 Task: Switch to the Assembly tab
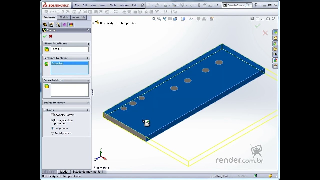click(78, 17)
